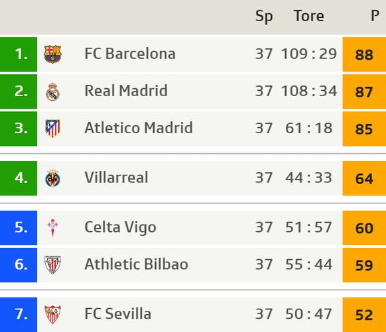Click the Villarreal club crest
The height and width of the screenshot is (332, 386).
coord(52,178)
